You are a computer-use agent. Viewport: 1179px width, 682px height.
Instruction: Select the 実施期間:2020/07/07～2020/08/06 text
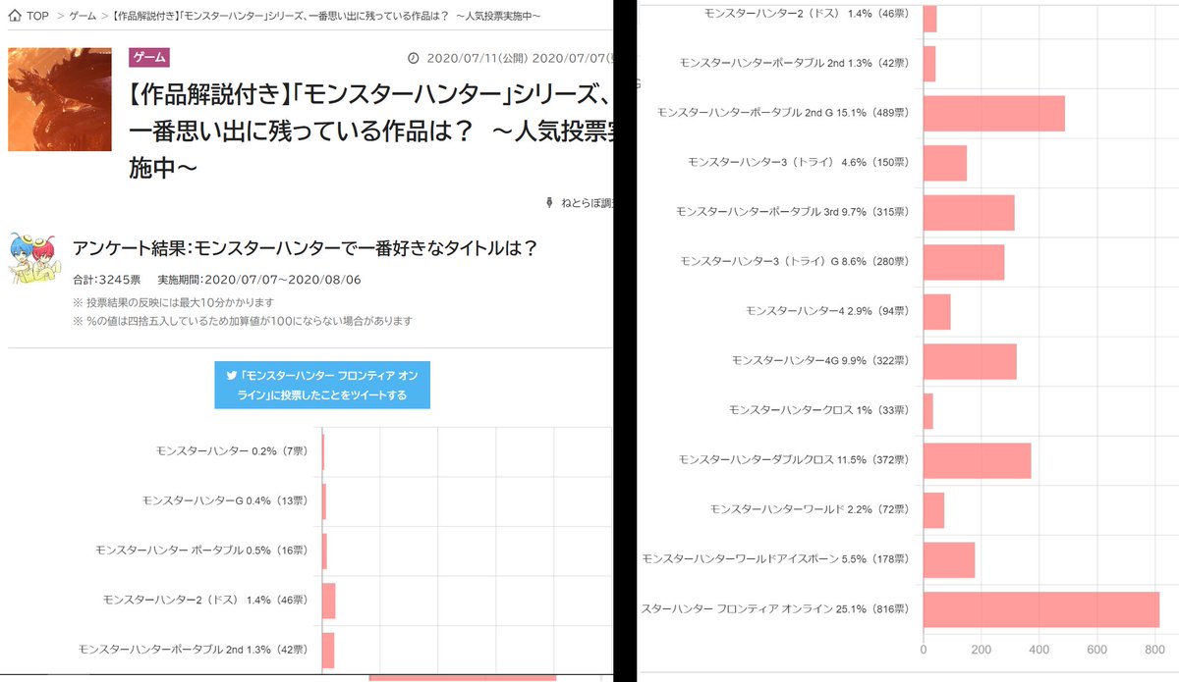coord(259,280)
